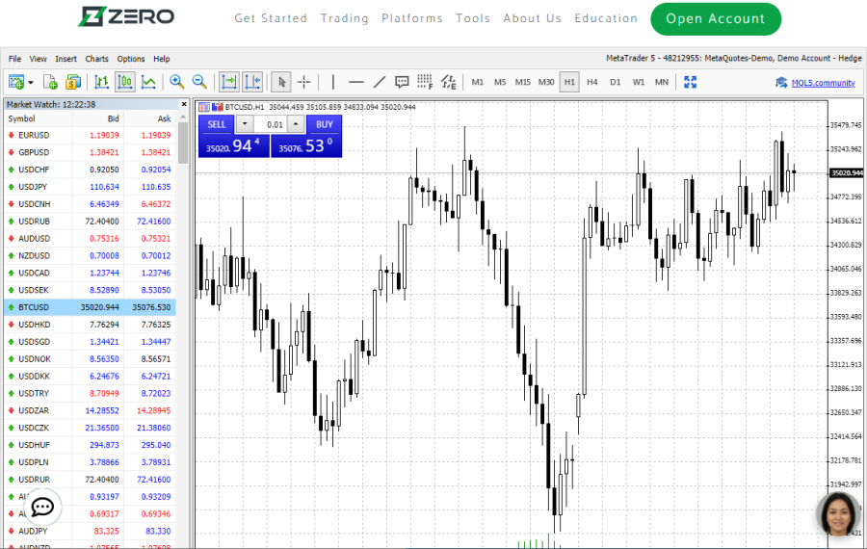Switch chart to MN timeframe

[662, 83]
